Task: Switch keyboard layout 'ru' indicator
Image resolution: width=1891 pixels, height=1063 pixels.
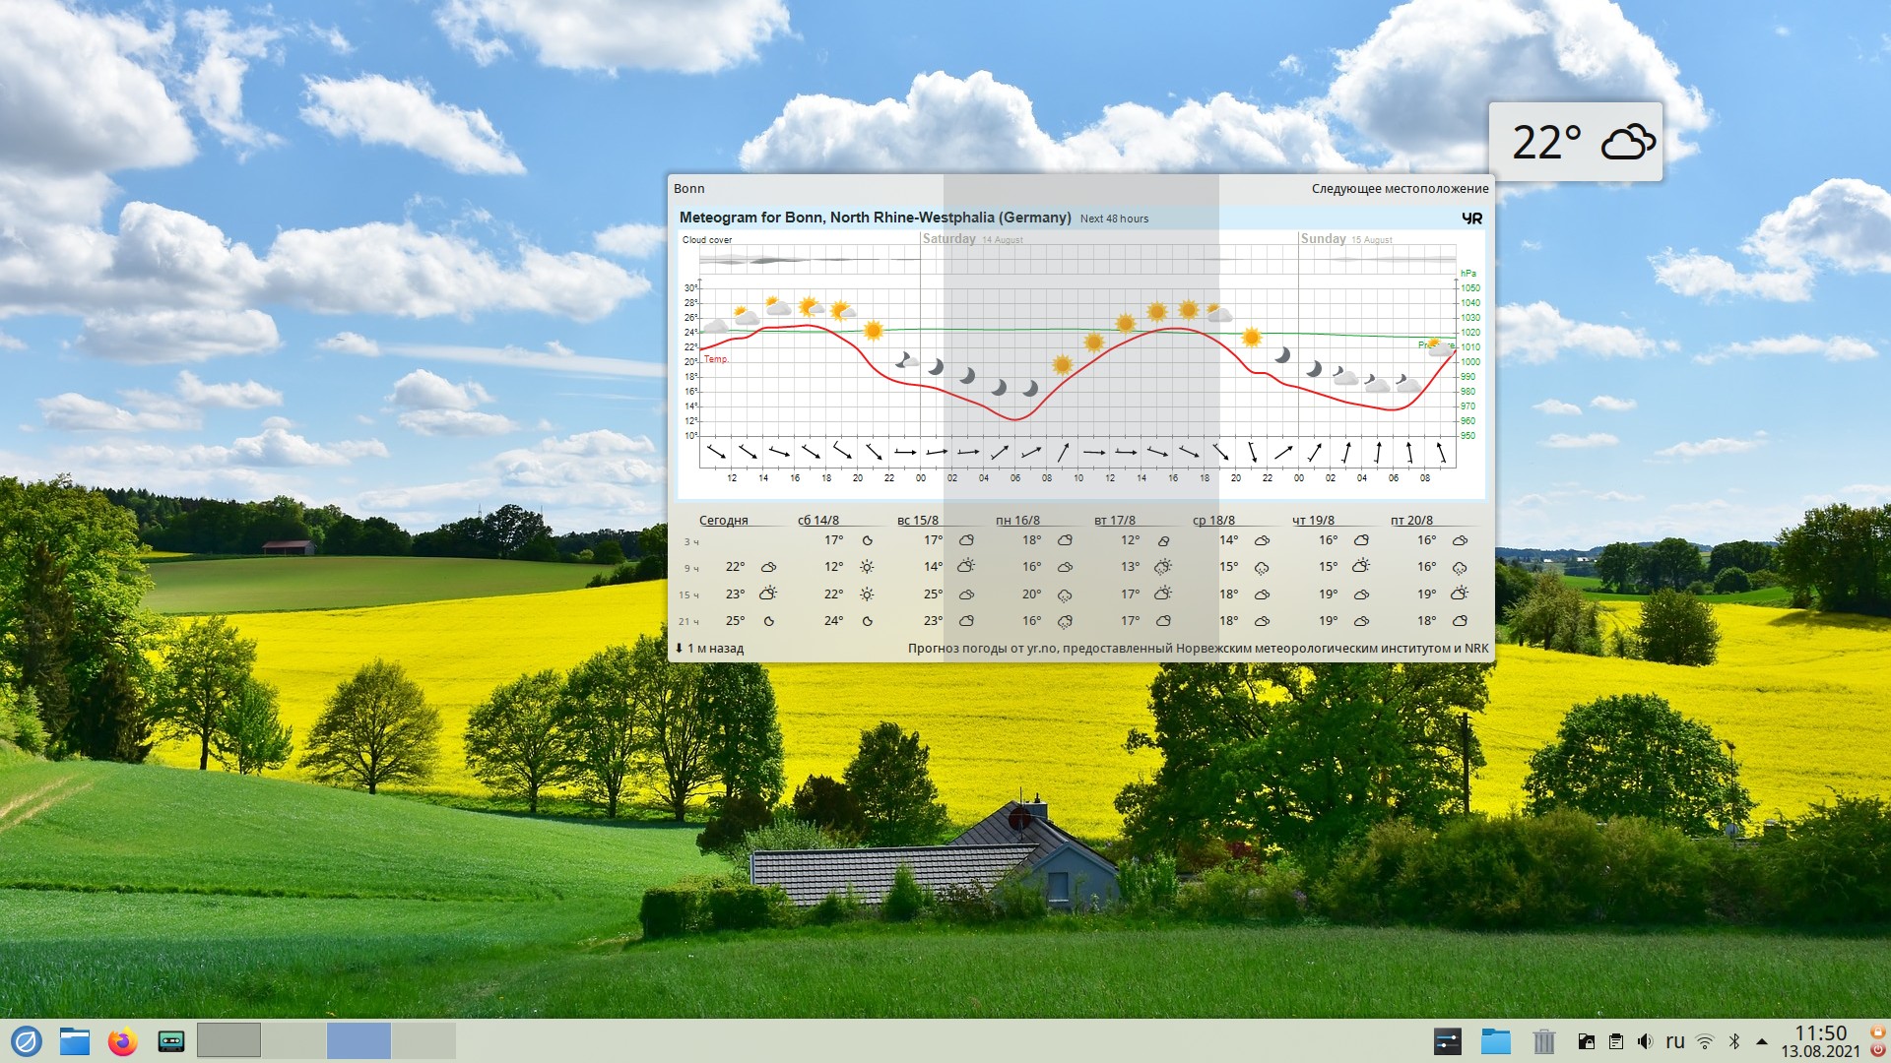Action: 1675,1041
